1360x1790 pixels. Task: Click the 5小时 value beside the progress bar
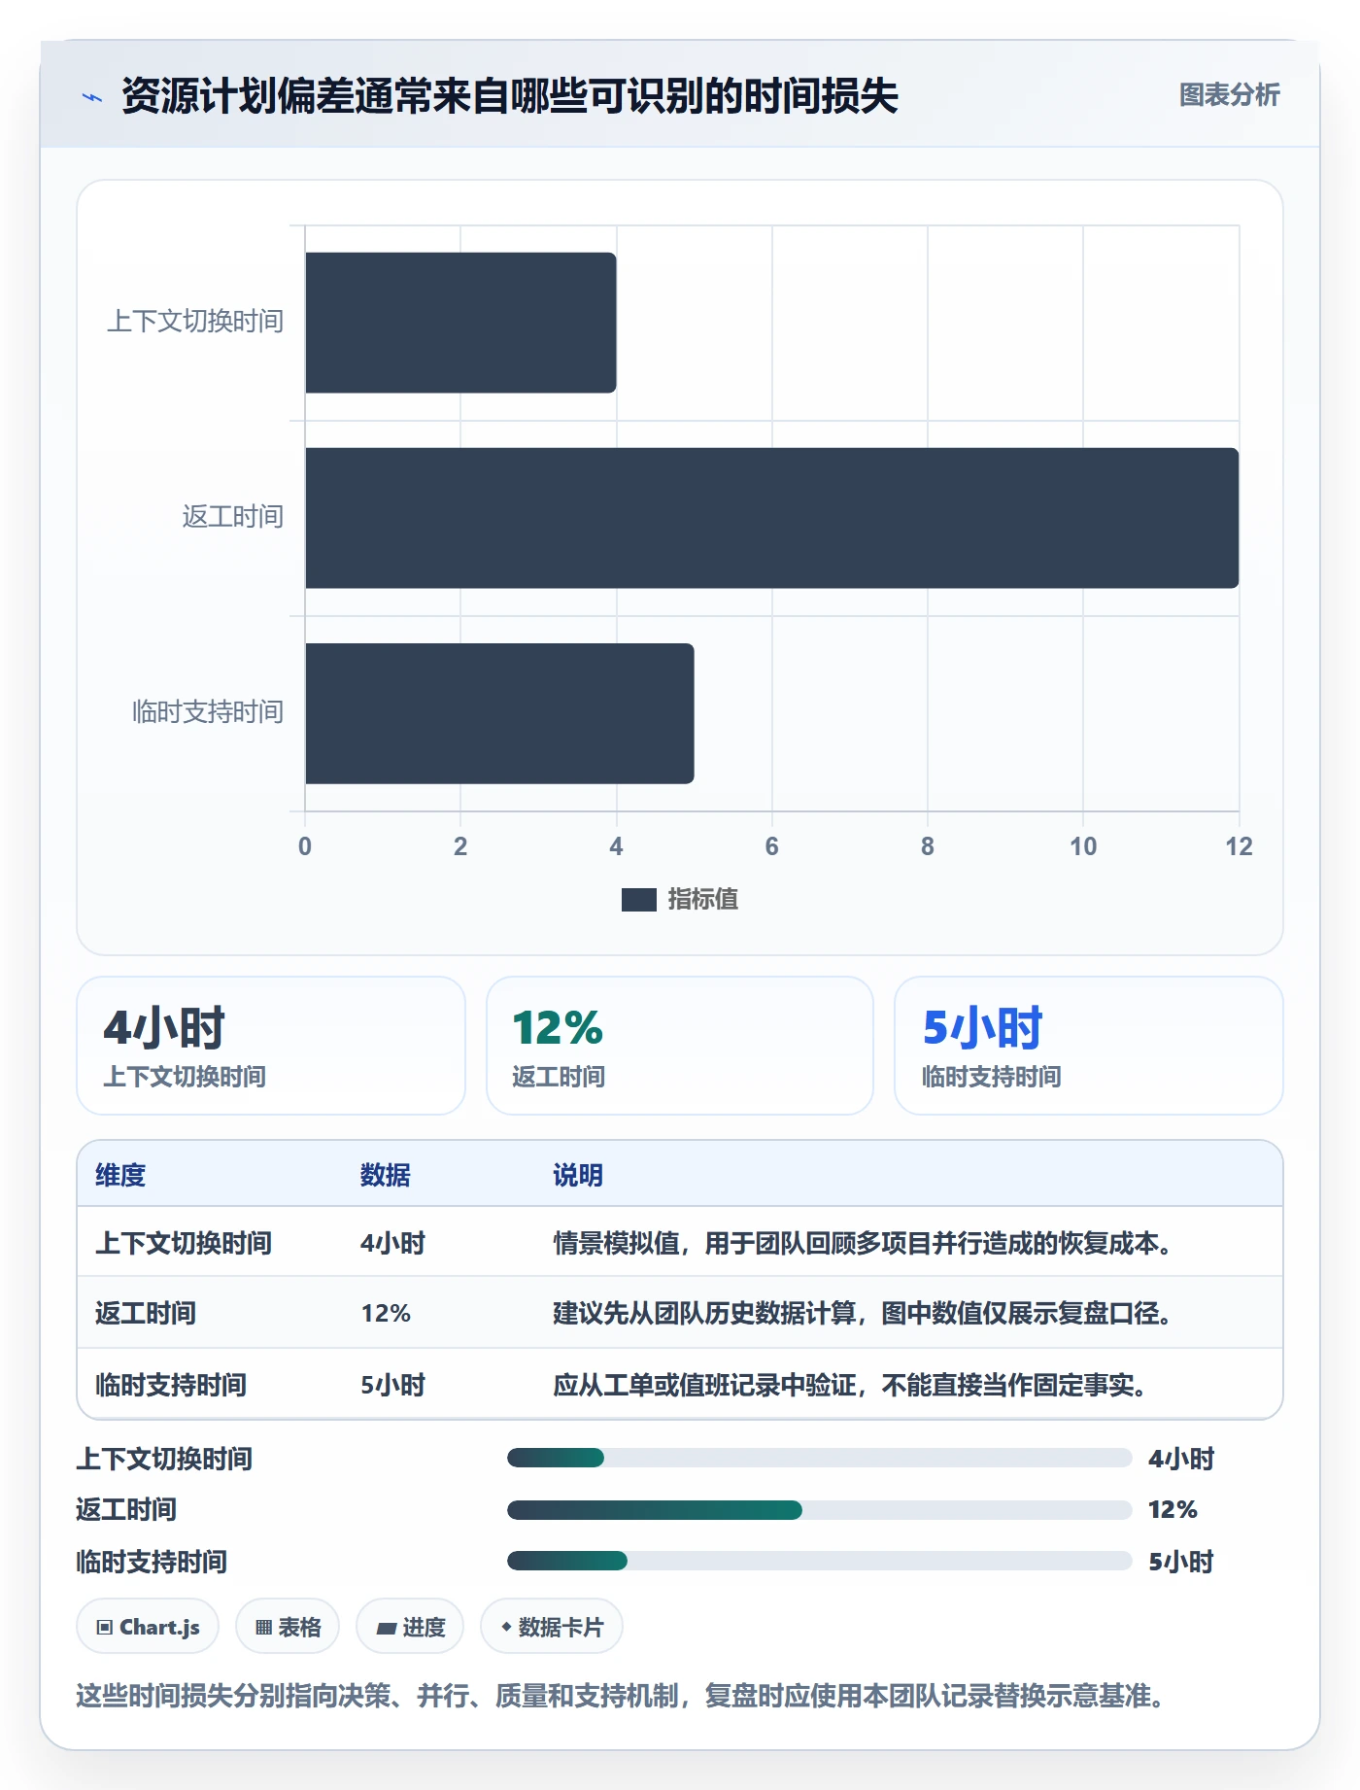1181,1562
